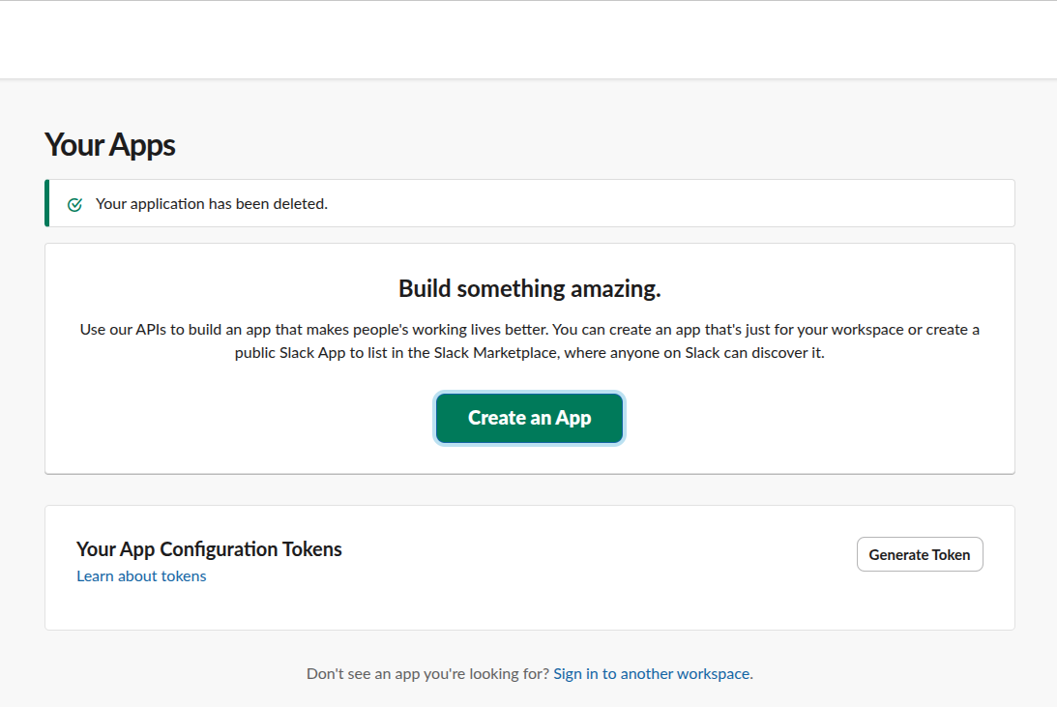Click Sign in to another workspace
The height and width of the screenshot is (707, 1057).
click(652, 673)
